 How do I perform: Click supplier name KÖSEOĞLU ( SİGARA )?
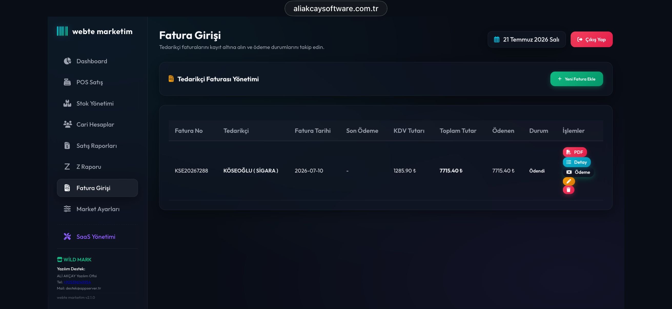250,171
